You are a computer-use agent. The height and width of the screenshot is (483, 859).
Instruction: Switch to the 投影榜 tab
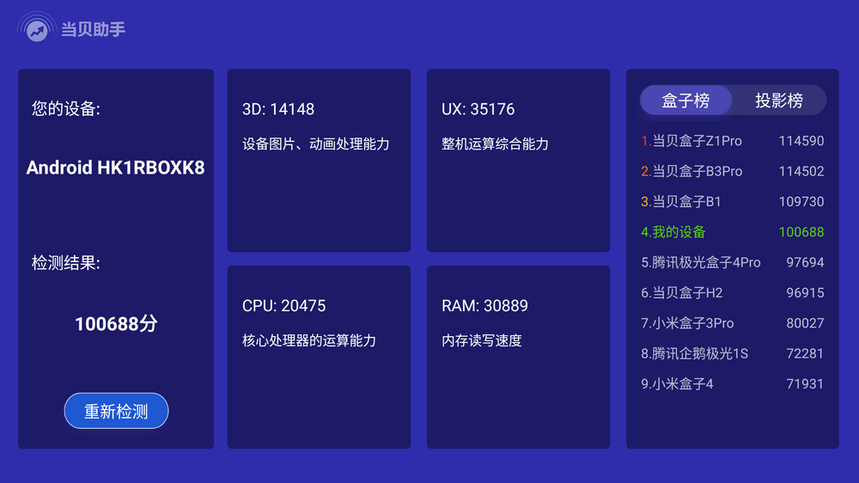779,101
